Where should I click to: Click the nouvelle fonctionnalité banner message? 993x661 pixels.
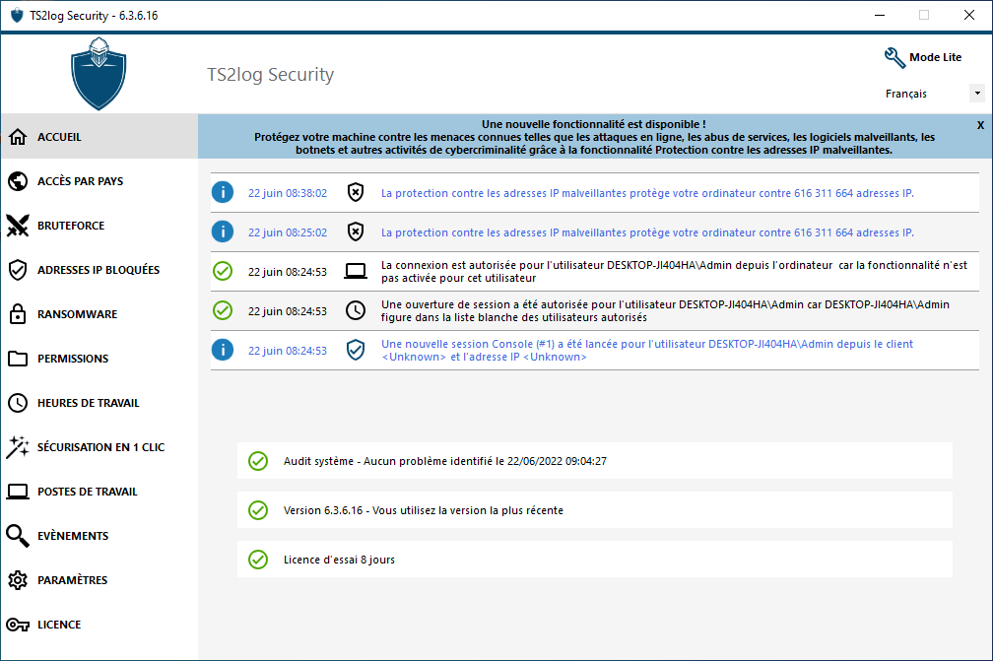(x=594, y=137)
